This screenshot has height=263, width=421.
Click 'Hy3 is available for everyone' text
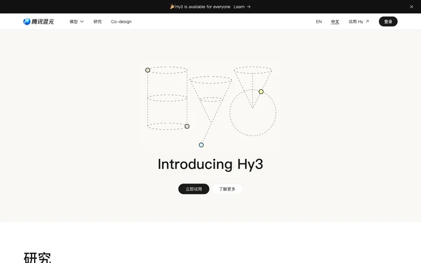[x=203, y=6]
